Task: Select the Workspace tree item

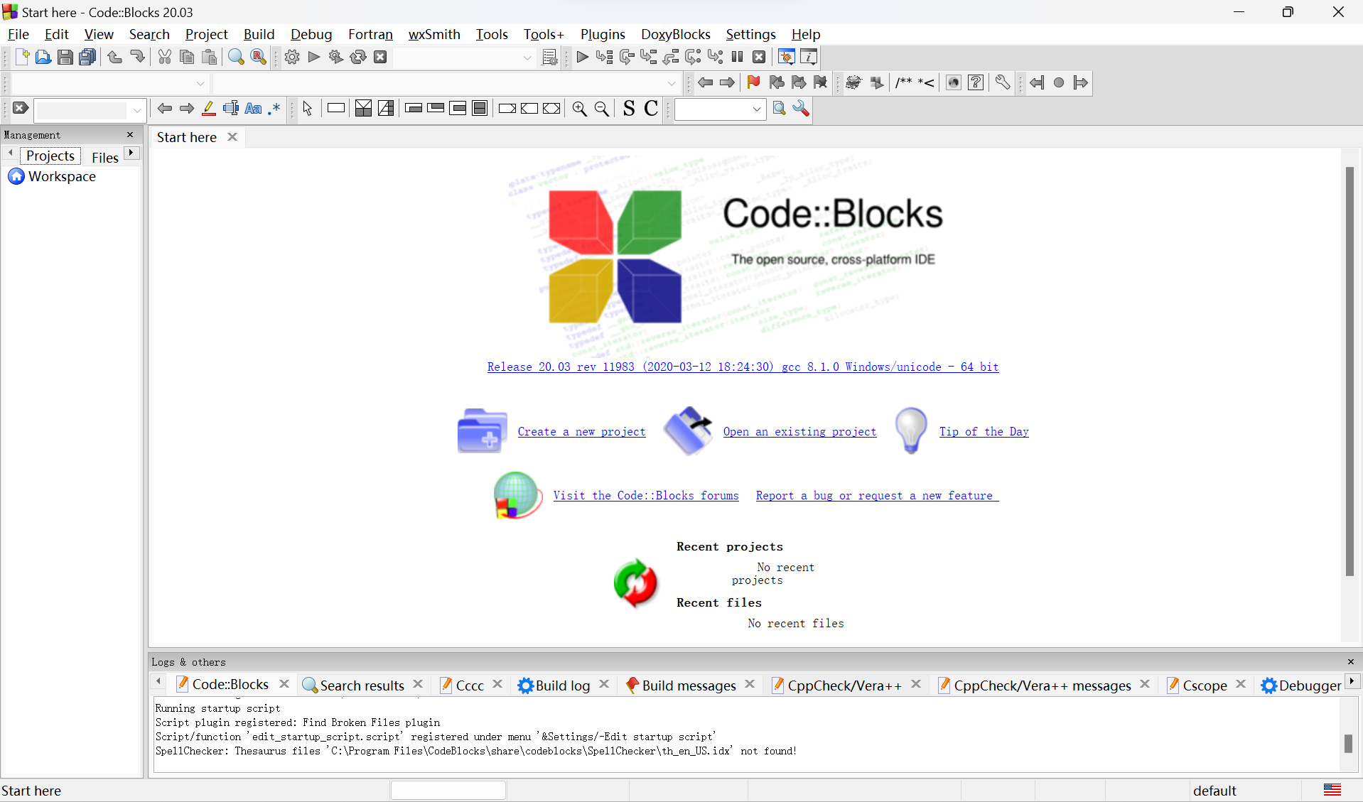Action: point(62,176)
